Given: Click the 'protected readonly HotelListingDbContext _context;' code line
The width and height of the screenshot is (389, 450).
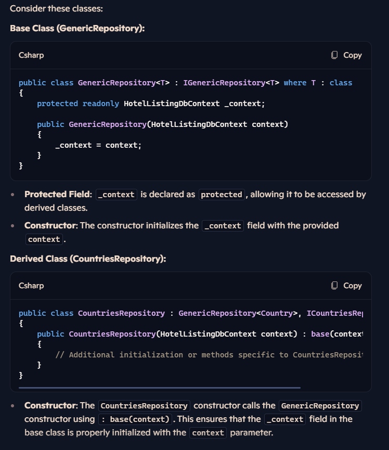Looking at the screenshot, I should click(151, 104).
